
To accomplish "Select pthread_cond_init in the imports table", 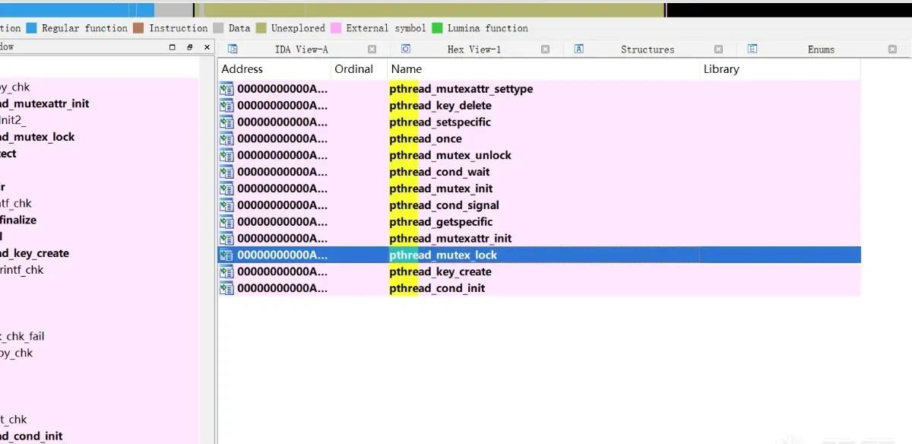I will [x=540, y=288].
